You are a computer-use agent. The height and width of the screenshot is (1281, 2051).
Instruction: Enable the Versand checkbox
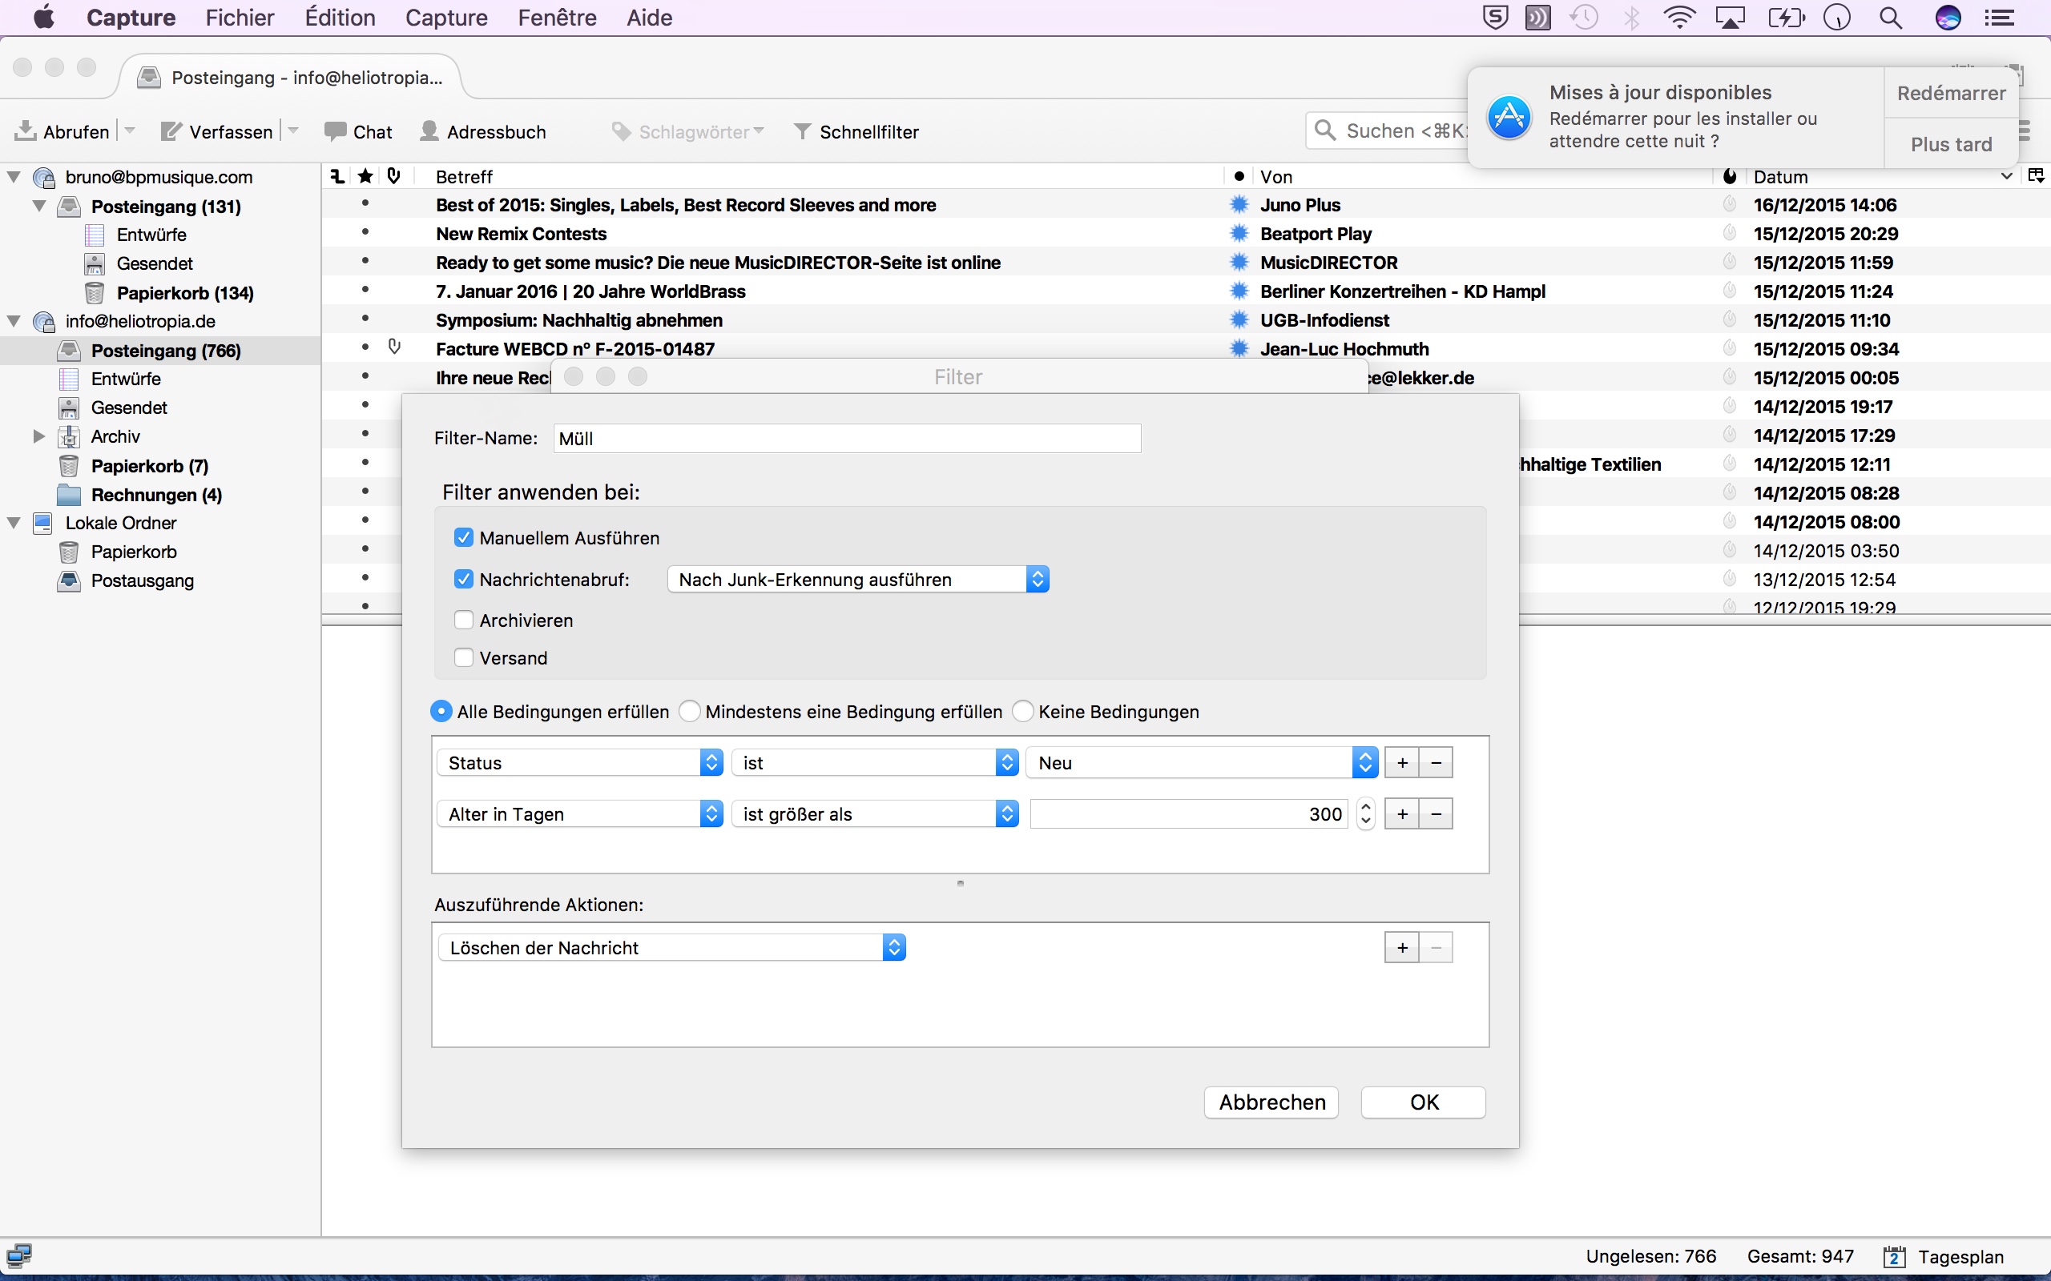[464, 657]
